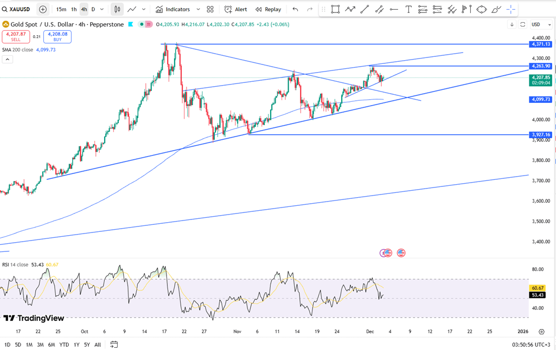The image size is (556, 350).
Task: Collapse the indicator legend chevron
Action: [8, 60]
